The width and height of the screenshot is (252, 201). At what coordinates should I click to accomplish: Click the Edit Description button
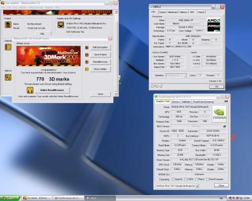100,47
